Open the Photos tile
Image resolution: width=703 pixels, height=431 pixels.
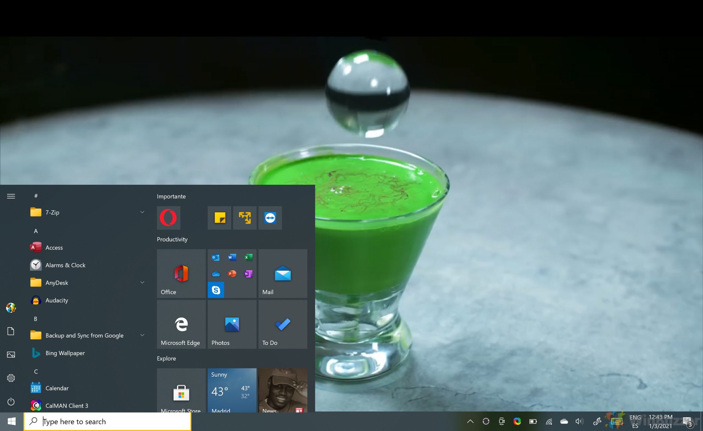(x=232, y=324)
